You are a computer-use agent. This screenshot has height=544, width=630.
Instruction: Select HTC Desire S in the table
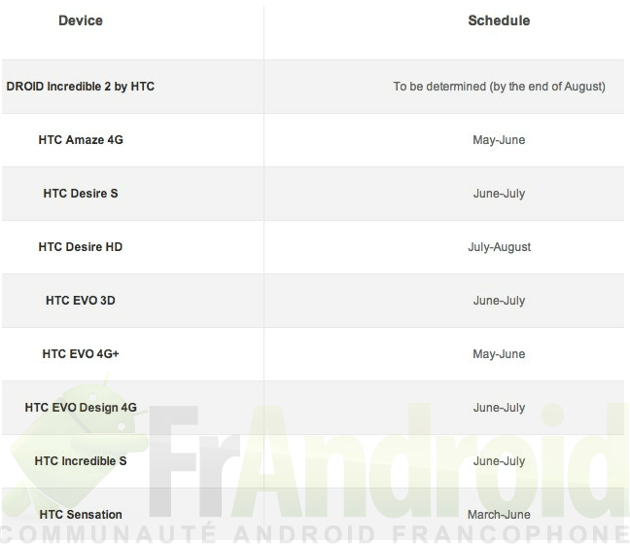coord(81,194)
